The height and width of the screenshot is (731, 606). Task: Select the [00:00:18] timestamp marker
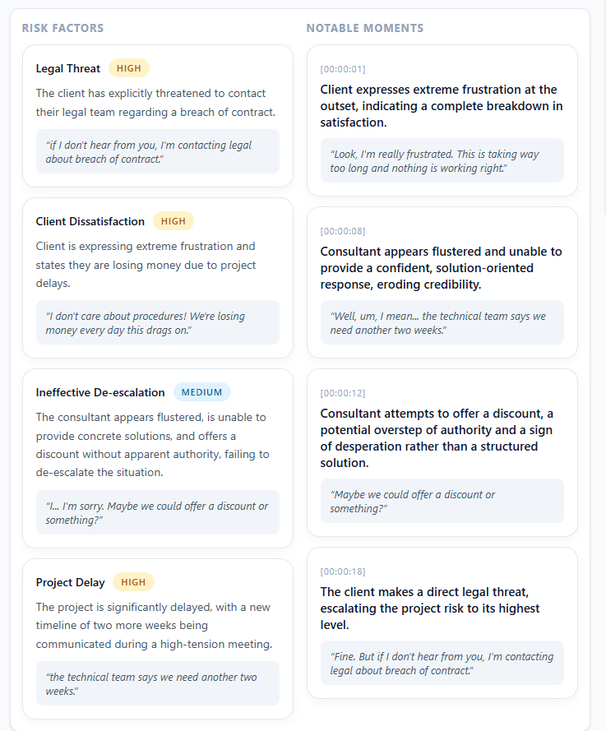click(340, 571)
